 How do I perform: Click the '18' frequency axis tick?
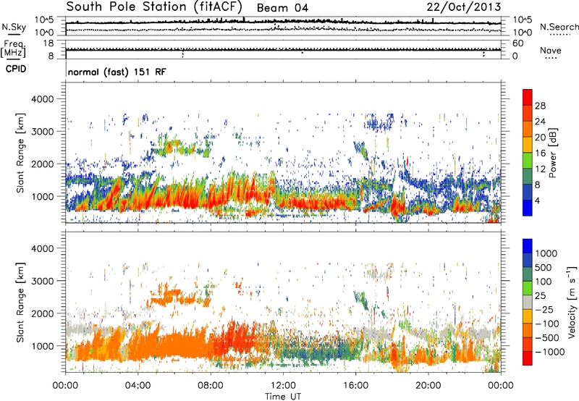coord(48,43)
